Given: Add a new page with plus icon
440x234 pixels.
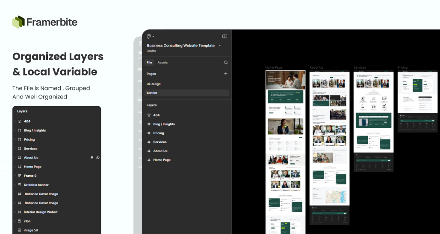Looking at the screenshot, I should point(226,74).
